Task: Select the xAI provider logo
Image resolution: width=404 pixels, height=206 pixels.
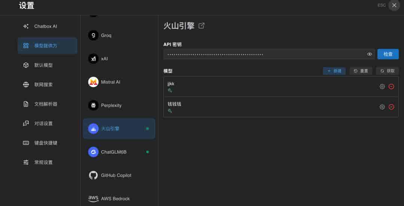Action: (93, 59)
